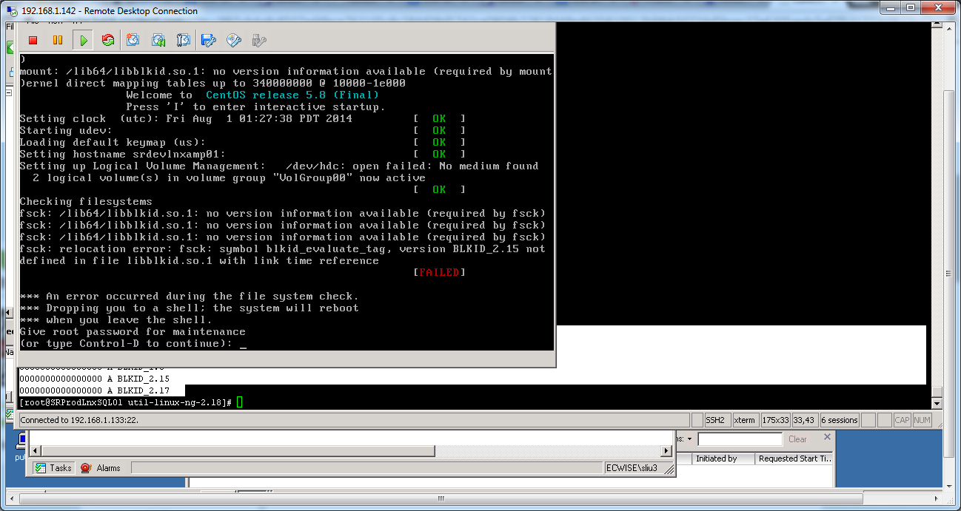Reset the VM using the circular arrow icon
The width and height of the screenshot is (961, 511).
[107, 40]
